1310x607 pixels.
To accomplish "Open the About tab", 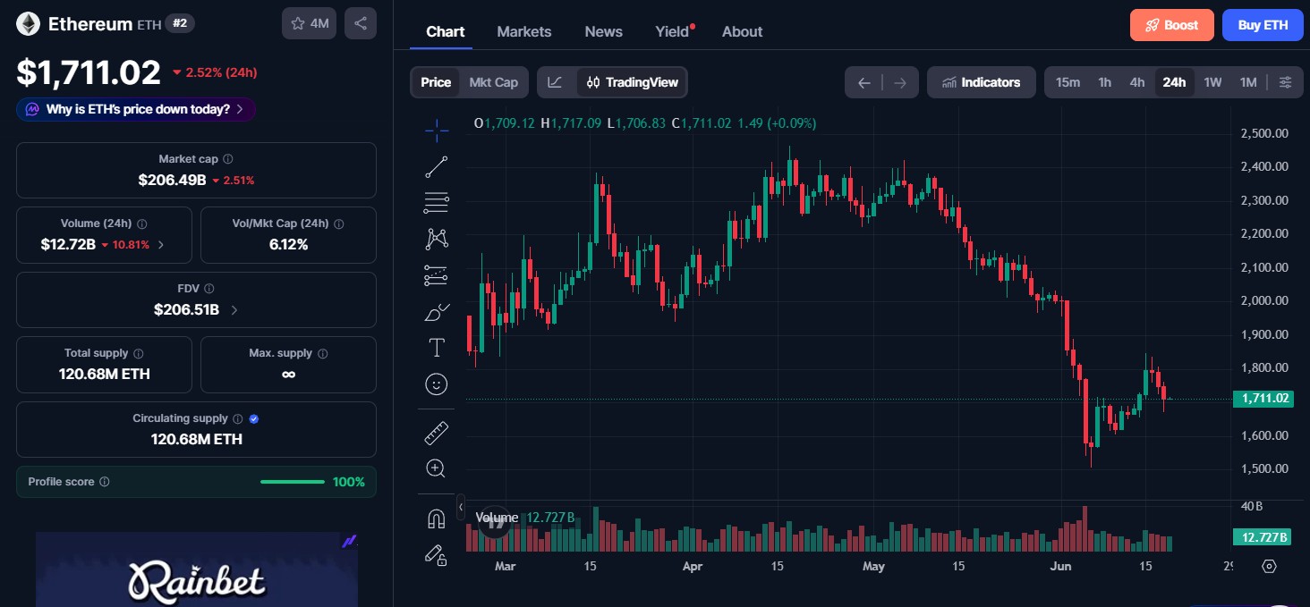I will coord(743,31).
